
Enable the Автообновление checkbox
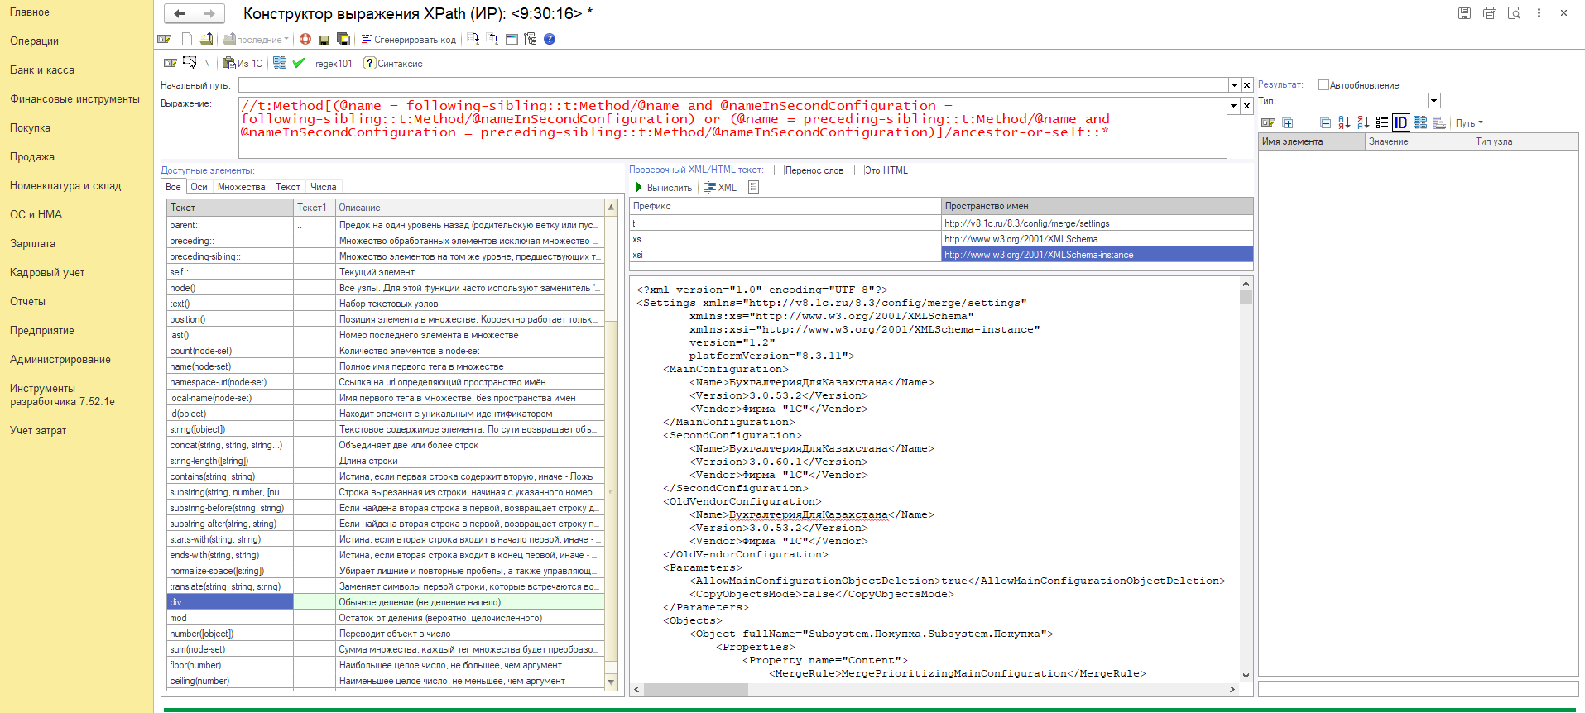pyautogui.click(x=1323, y=84)
